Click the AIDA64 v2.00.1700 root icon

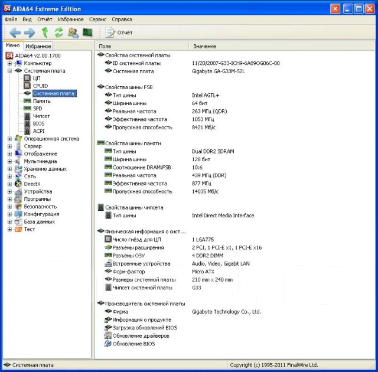[x=9, y=56]
